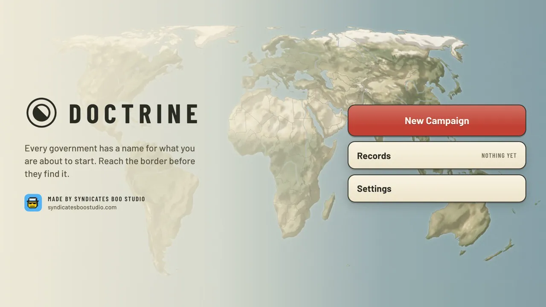
Task: Click the Doctrine circular logo icon
Action: pyautogui.click(x=41, y=113)
